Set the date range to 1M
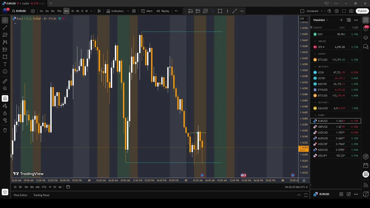Viewport: 370px width, 208px height. (x=26, y=187)
